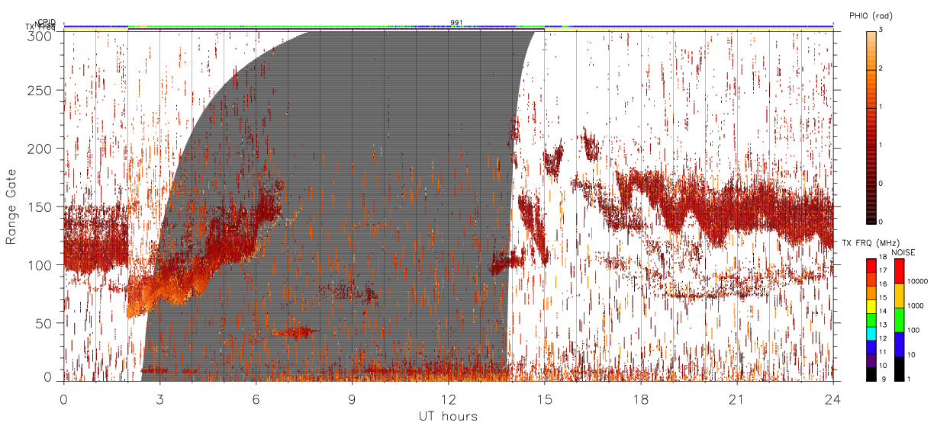Click the yellow NOISE legend swatch
Screen dimensions: 937x432
[x=899, y=296]
